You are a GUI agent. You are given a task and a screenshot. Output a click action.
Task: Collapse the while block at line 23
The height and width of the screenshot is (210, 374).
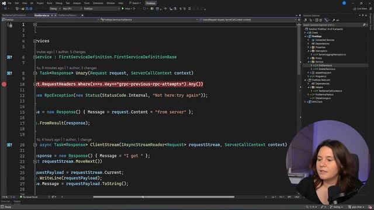click(35, 162)
